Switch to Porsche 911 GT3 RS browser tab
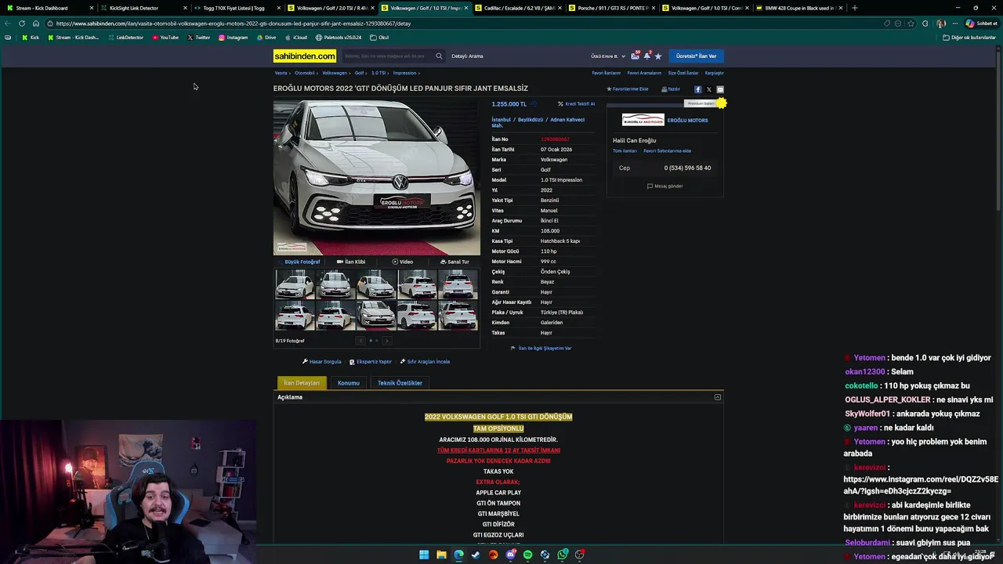Viewport: 1003px width, 564px height. pyautogui.click(x=611, y=8)
